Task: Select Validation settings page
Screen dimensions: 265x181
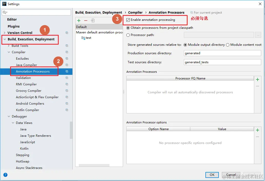Action: pos(23,78)
